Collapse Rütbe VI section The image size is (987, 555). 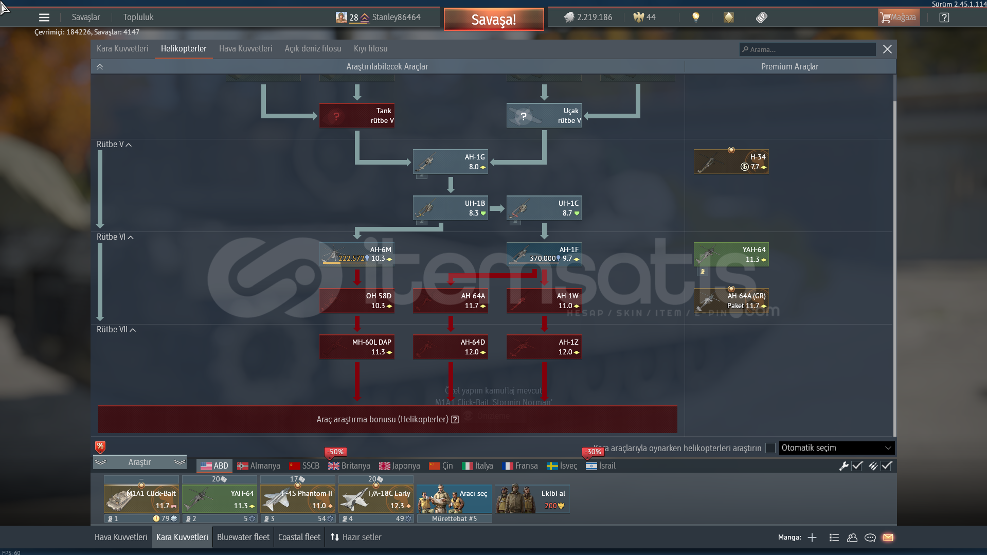[x=115, y=237]
